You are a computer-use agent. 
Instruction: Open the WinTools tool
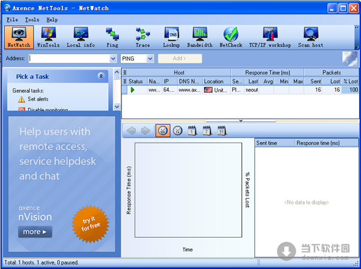pyautogui.click(x=48, y=37)
